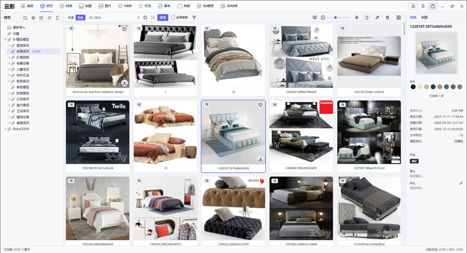Click the 搜索 search button
Viewport: 467px width, 253px height.
[x=163, y=18]
